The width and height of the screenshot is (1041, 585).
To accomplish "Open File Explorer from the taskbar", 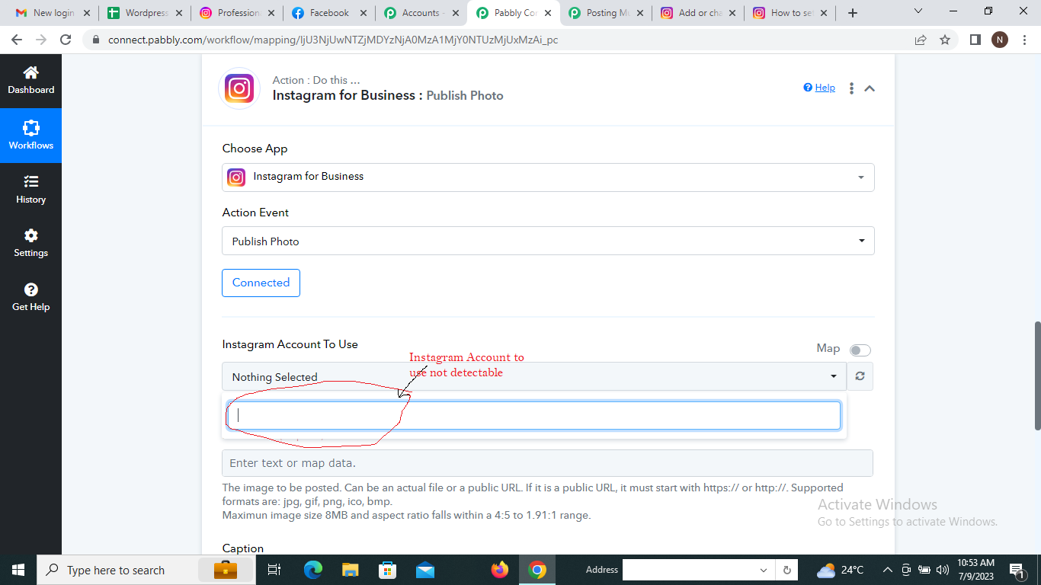I will click(x=350, y=570).
